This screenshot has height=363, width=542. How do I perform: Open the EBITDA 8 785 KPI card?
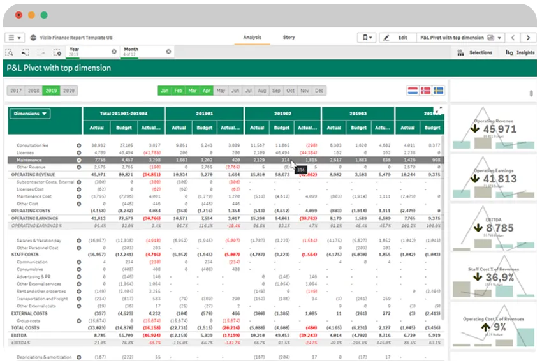coord(494,228)
